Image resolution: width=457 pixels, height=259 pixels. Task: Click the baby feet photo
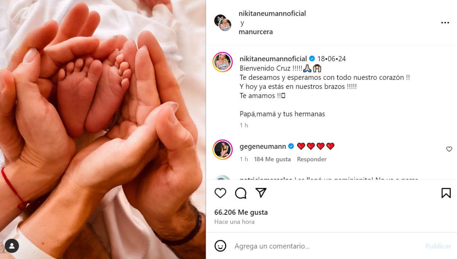(103, 129)
